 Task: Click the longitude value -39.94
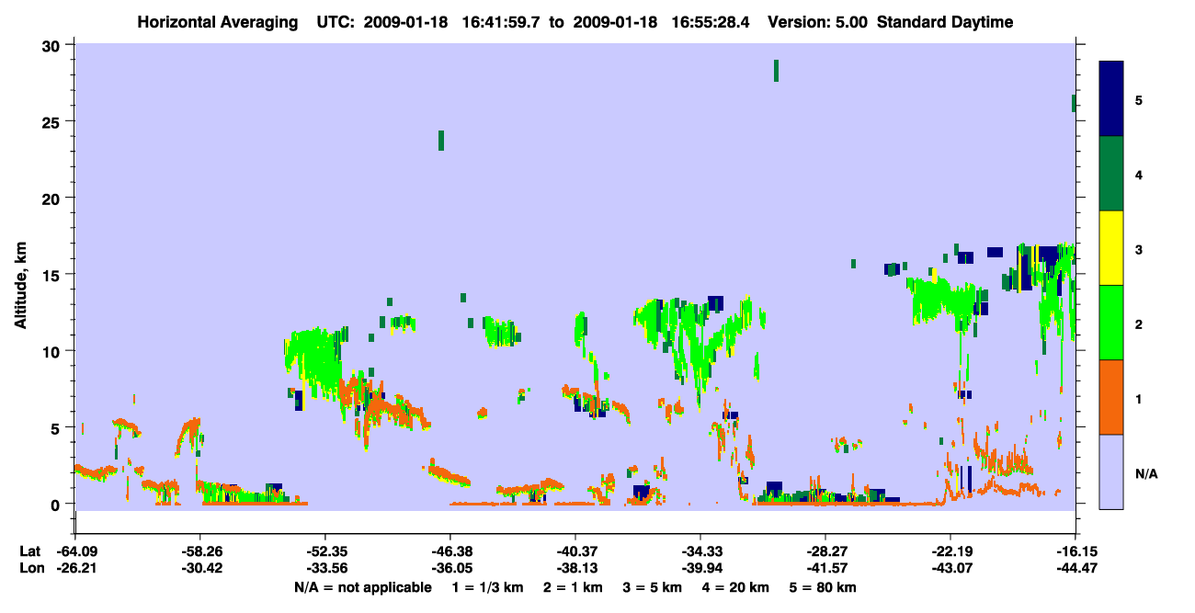pyautogui.click(x=700, y=569)
